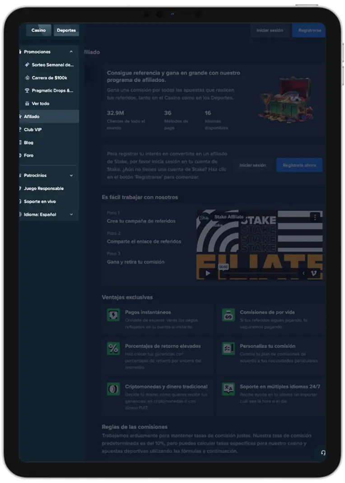Image resolution: width=345 pixels, height=483 pixels.
Task: Open the video three-dot options menu
Action: click(315, 217)
